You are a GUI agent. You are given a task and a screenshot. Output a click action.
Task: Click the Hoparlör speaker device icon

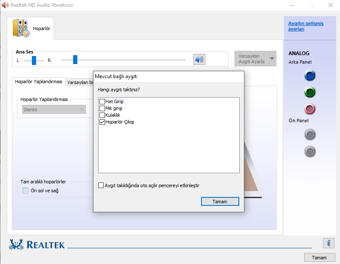pyautogui.click(x=21, y=28)
